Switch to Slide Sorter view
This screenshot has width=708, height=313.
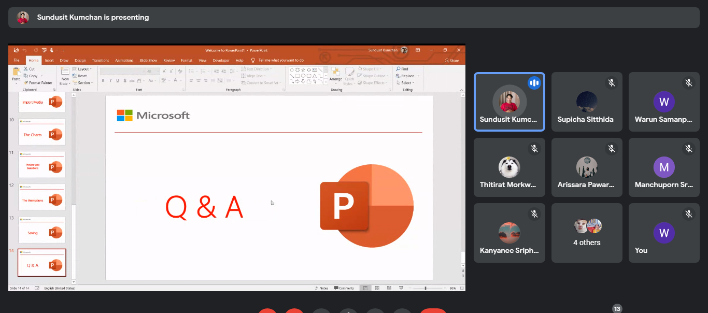coord(377,288)
